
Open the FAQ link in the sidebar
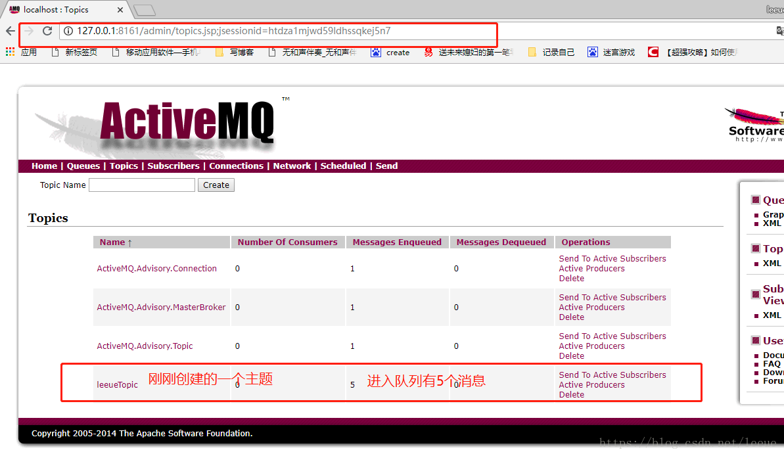tap(772, 363)
